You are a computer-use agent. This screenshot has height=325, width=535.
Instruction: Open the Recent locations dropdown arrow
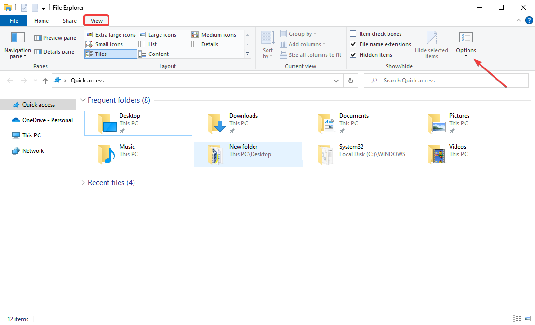click(35, 81)
